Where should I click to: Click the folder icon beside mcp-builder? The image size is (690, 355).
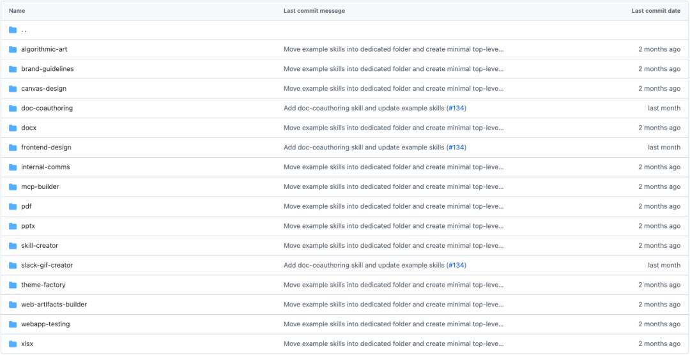click(13, 187)
